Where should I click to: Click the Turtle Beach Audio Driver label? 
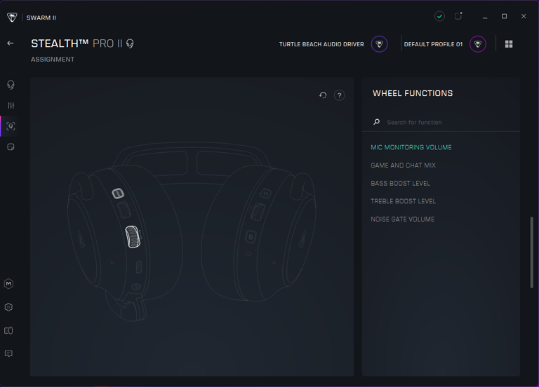point(321,44)
